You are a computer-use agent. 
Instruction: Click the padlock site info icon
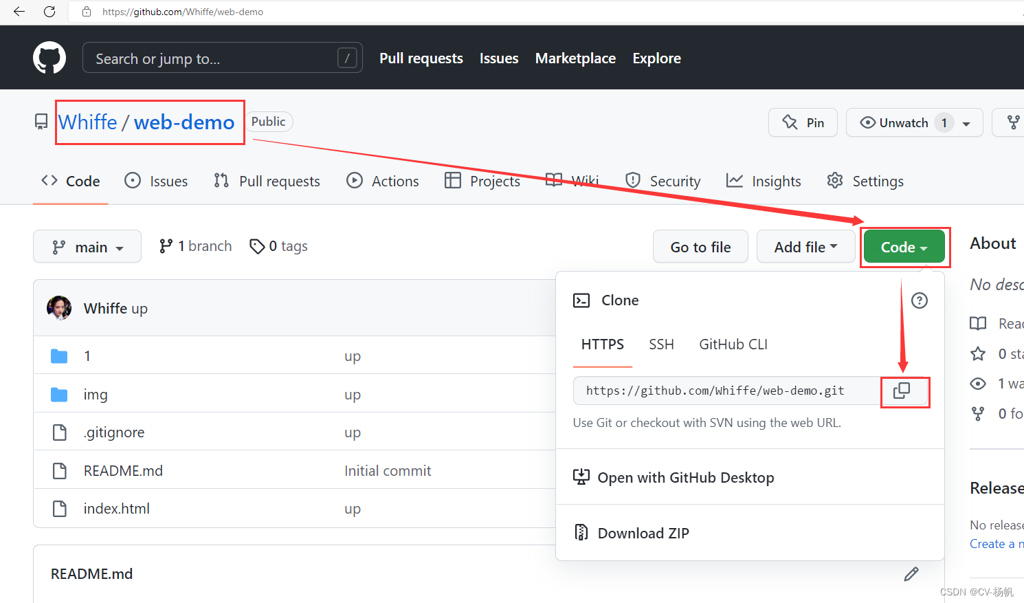[87, 12]
